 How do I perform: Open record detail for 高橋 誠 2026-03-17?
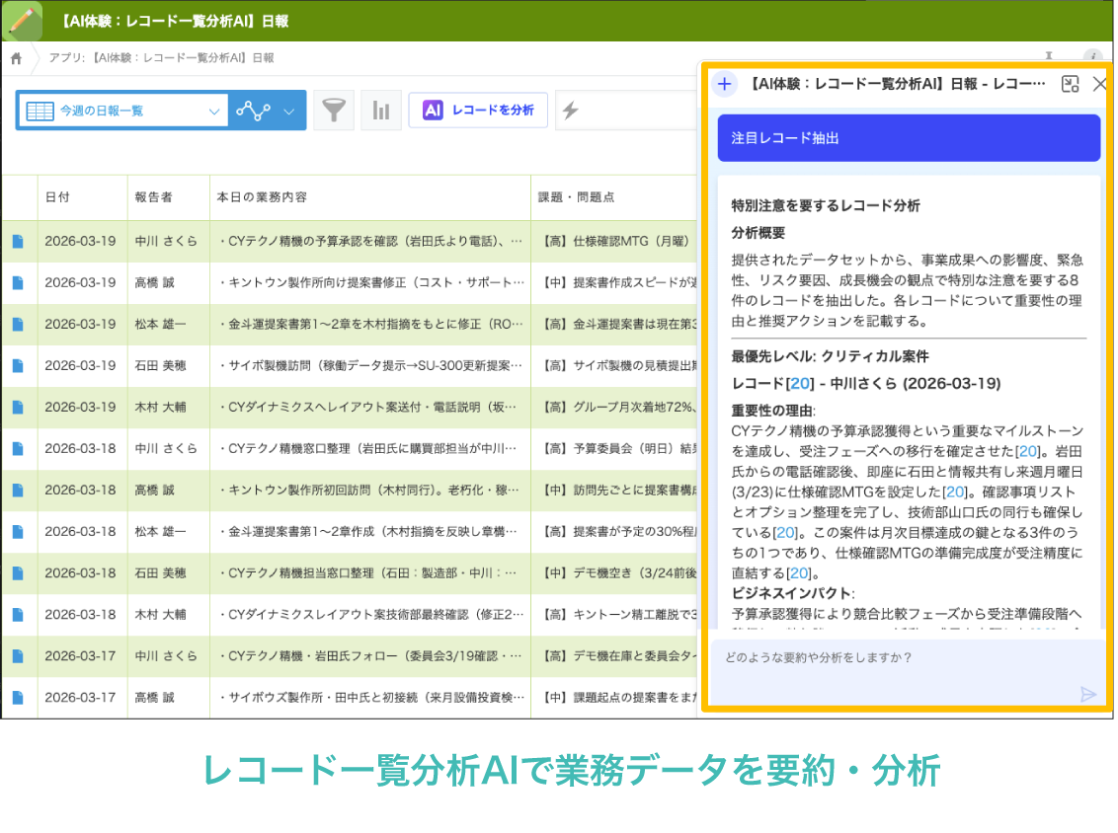coord(18,698)
